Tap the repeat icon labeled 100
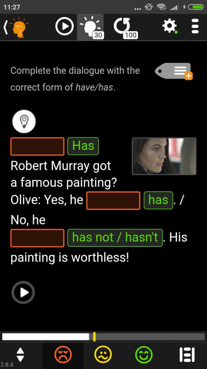 click(x=125, y=28)
